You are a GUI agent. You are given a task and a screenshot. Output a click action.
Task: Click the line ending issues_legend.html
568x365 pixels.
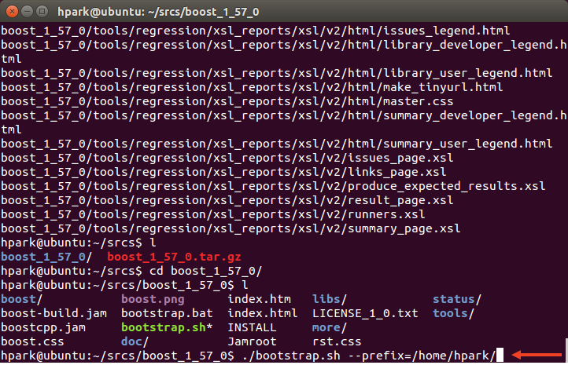[x=255, y=31]
